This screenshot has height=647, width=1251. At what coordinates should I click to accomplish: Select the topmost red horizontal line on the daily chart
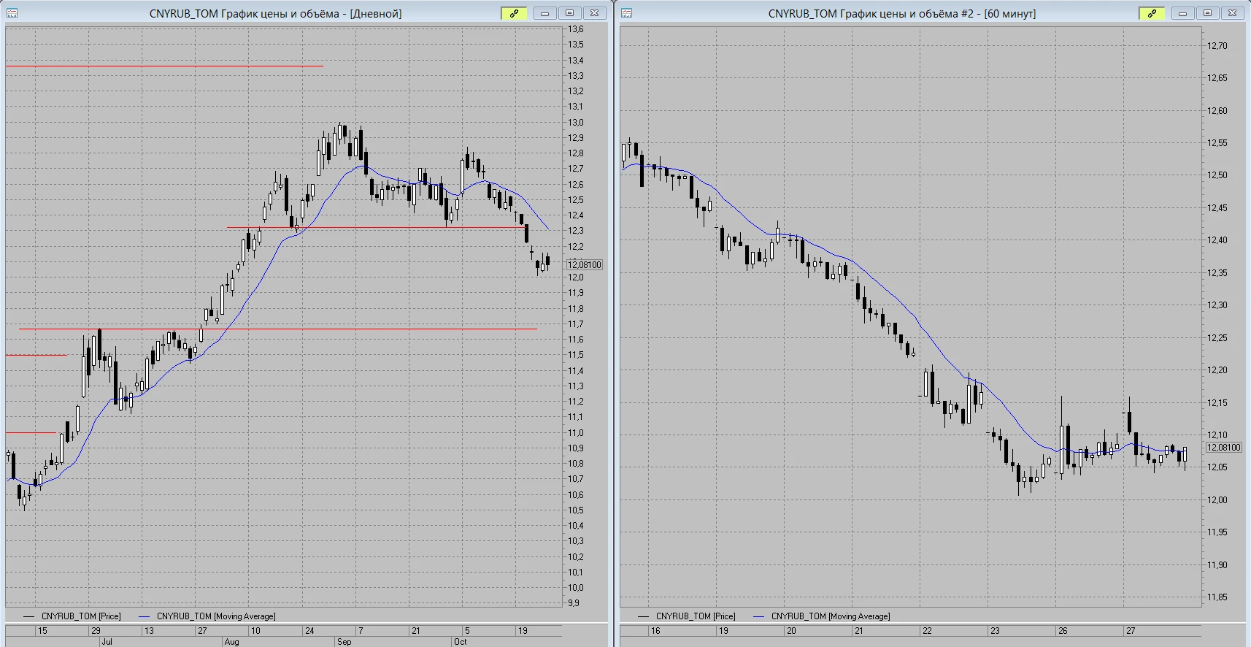click(x=164, y=66)
